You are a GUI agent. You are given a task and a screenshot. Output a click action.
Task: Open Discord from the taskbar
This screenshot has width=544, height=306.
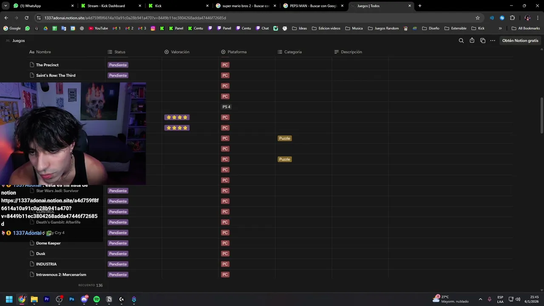tap(84, 299)
